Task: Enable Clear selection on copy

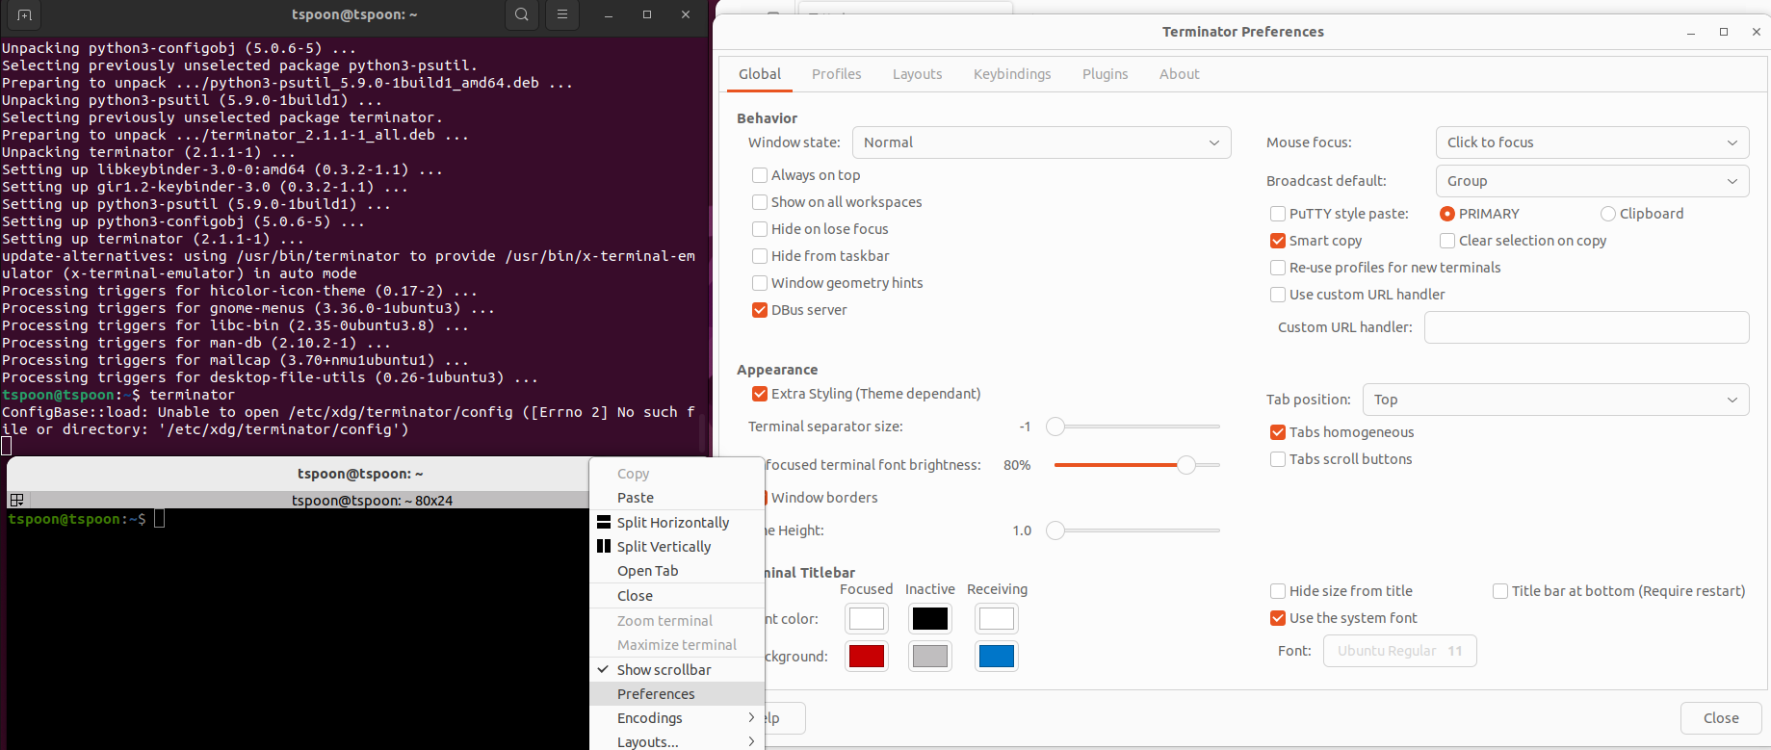Action: click(1447, 241)
